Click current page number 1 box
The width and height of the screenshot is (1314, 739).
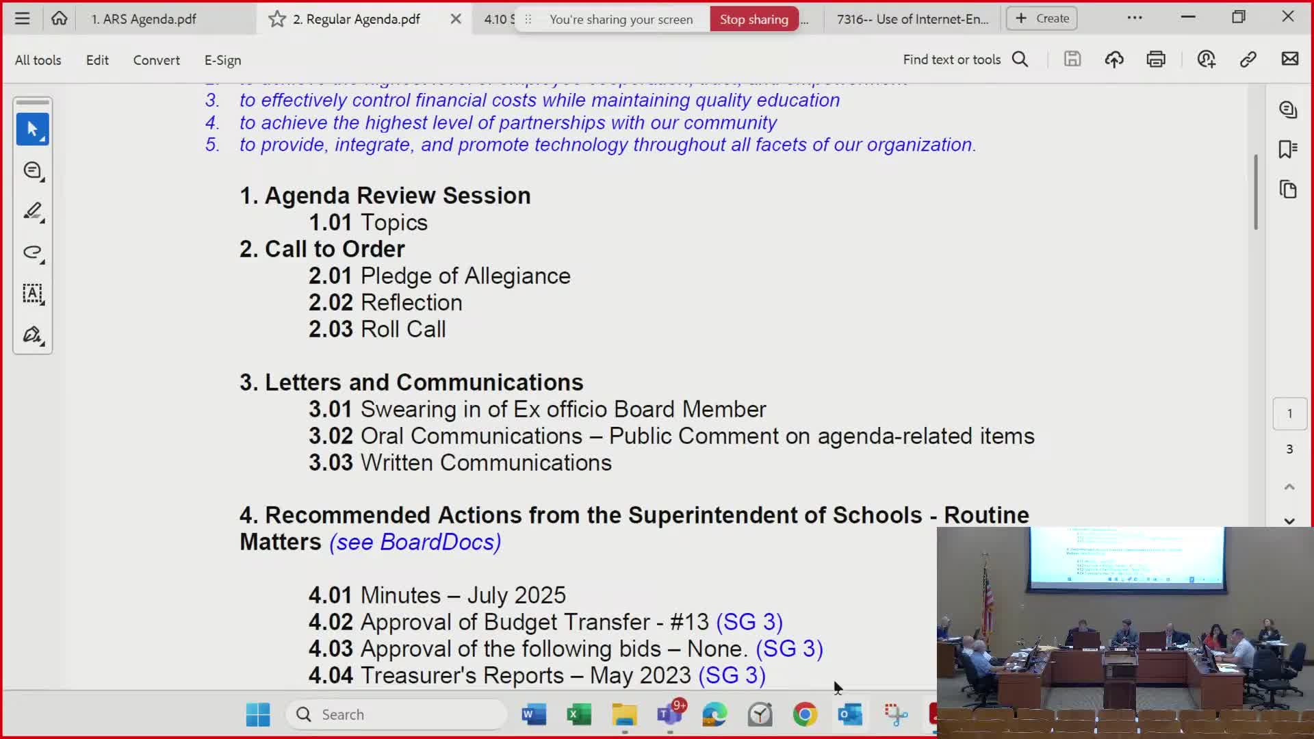coord(1289,414)
